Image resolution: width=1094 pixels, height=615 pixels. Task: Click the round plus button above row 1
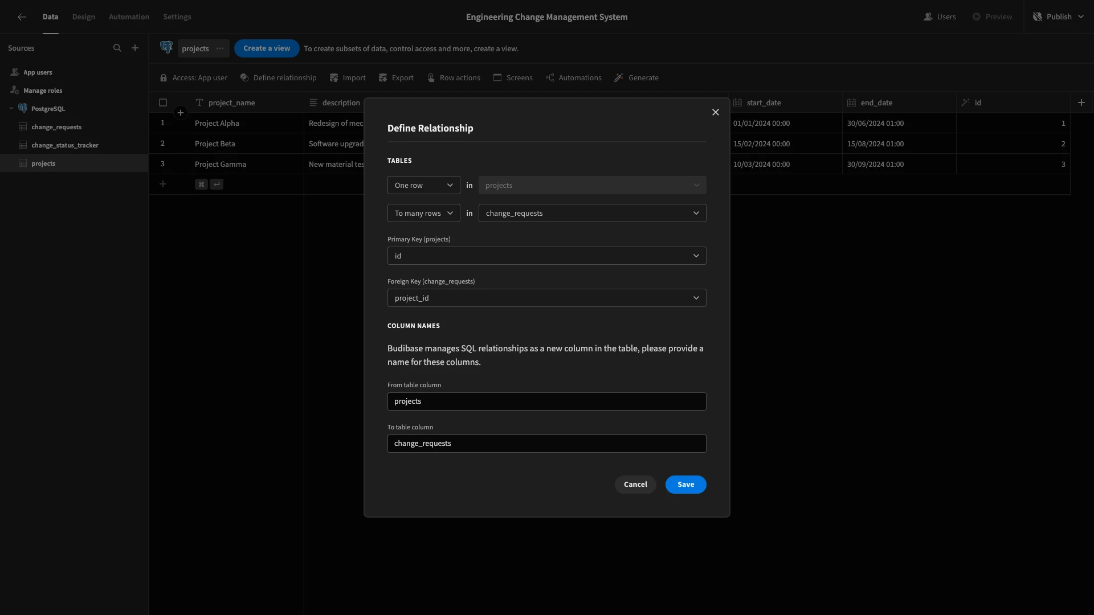[x=181, y=113]
